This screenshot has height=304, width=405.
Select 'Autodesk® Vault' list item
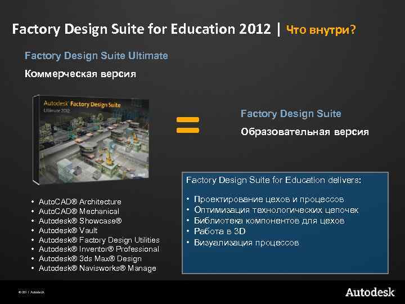point(68,230)
